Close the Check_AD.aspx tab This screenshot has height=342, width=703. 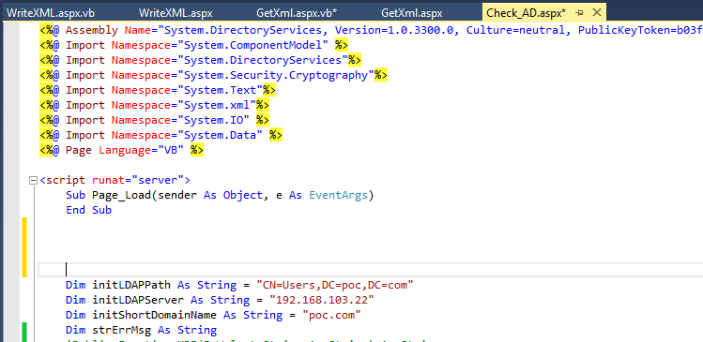pyautogui.click(x=597, y=12)
